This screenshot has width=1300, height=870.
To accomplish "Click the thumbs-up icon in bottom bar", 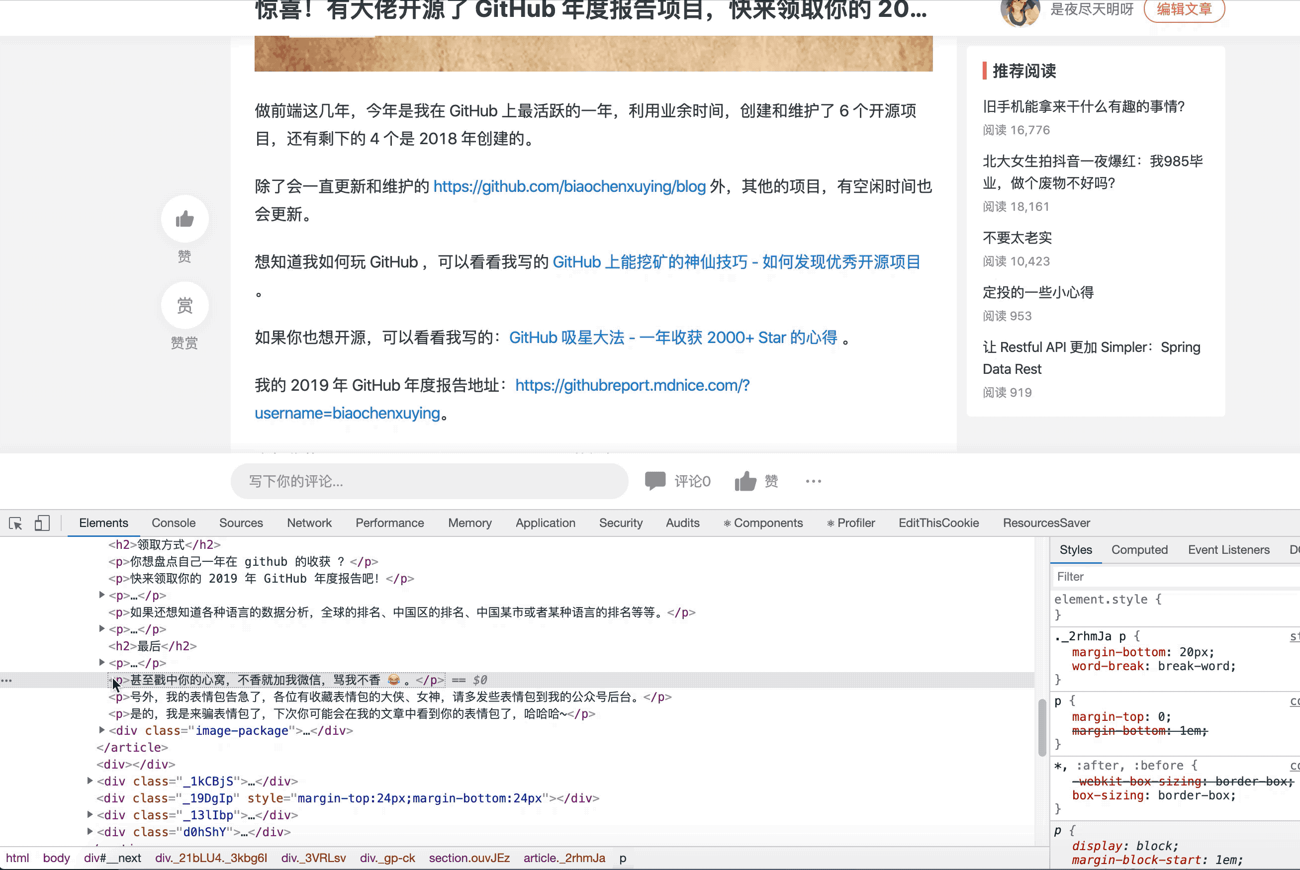I will tap(745, 481).
